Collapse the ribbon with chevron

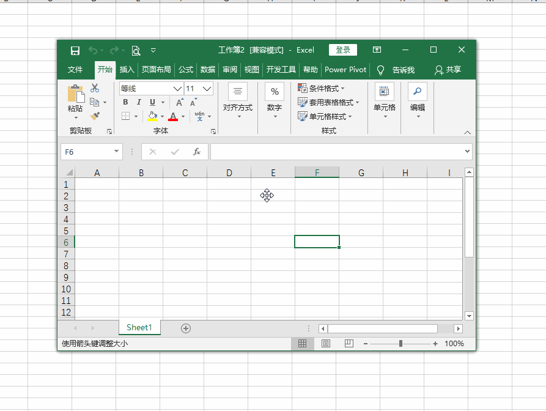point(467,132)
